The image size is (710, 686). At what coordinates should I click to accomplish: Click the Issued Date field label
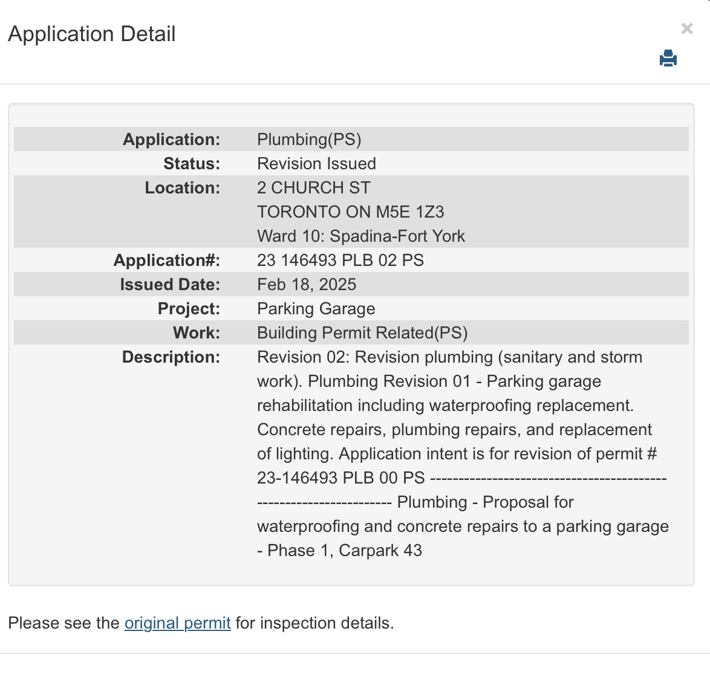[170, 285]
